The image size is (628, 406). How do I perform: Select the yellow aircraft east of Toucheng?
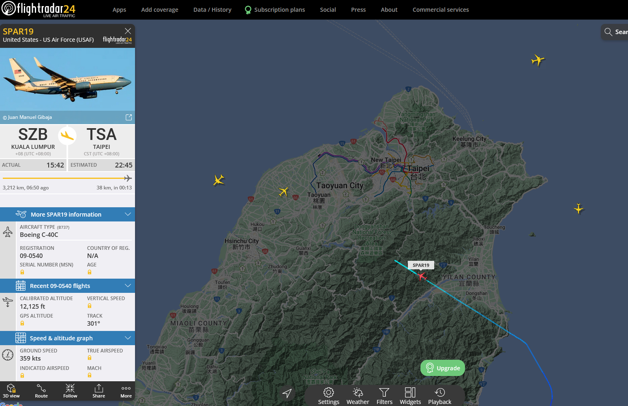pos(579,208)
